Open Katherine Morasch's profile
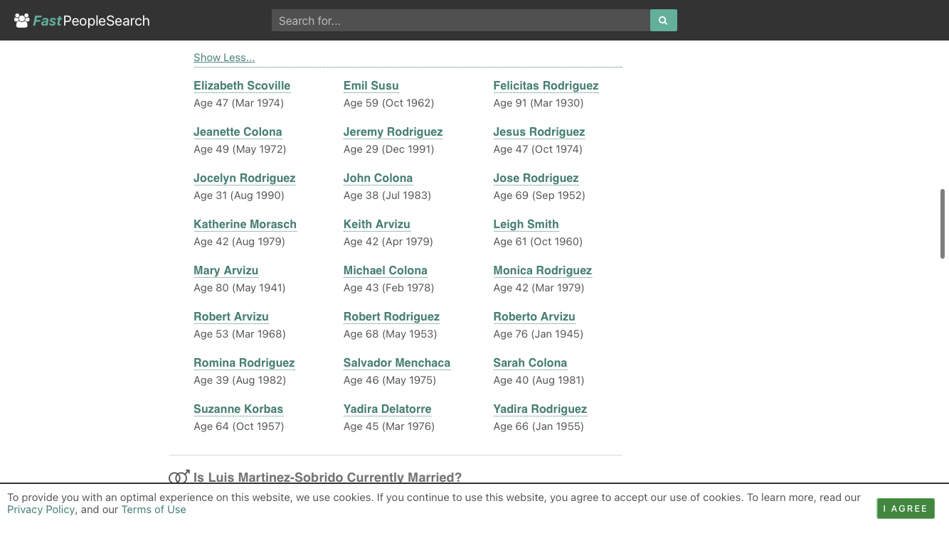This screenshot has height=533, width=949. pyautogui.click(x=245, y=224)
